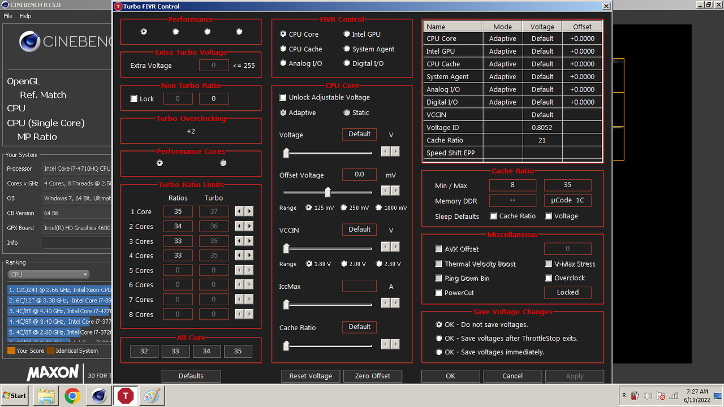Click the clock showing 7:27 AM

(696, 392)
